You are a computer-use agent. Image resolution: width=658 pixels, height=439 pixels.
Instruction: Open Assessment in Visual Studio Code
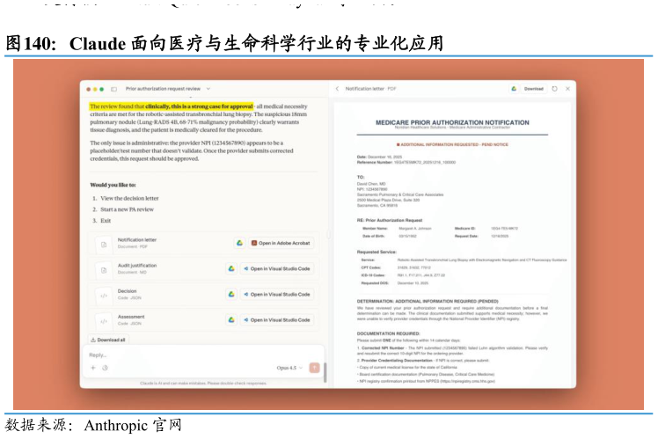click(x=277, y=320)
